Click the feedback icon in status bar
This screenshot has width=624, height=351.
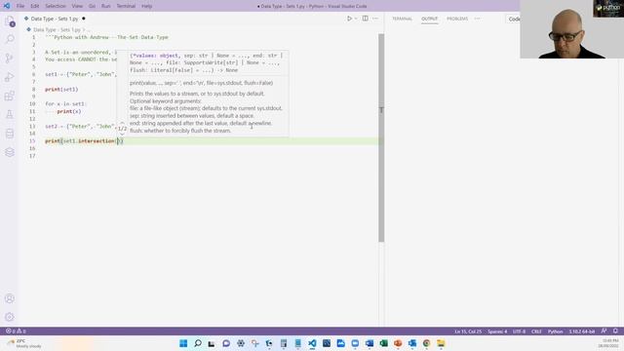point(604,331)
